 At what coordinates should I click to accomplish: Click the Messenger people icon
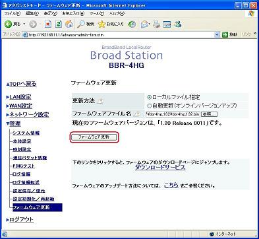pos(177,24)
